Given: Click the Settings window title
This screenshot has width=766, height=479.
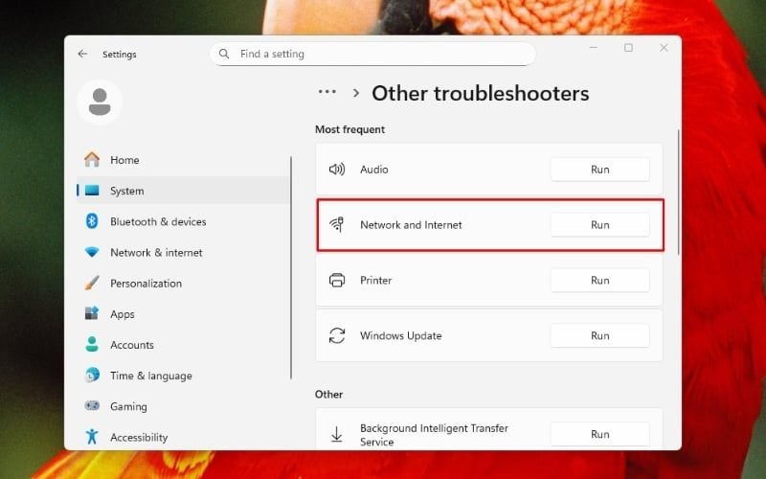Looking at the screenshot, I should [x=119, y=55].
